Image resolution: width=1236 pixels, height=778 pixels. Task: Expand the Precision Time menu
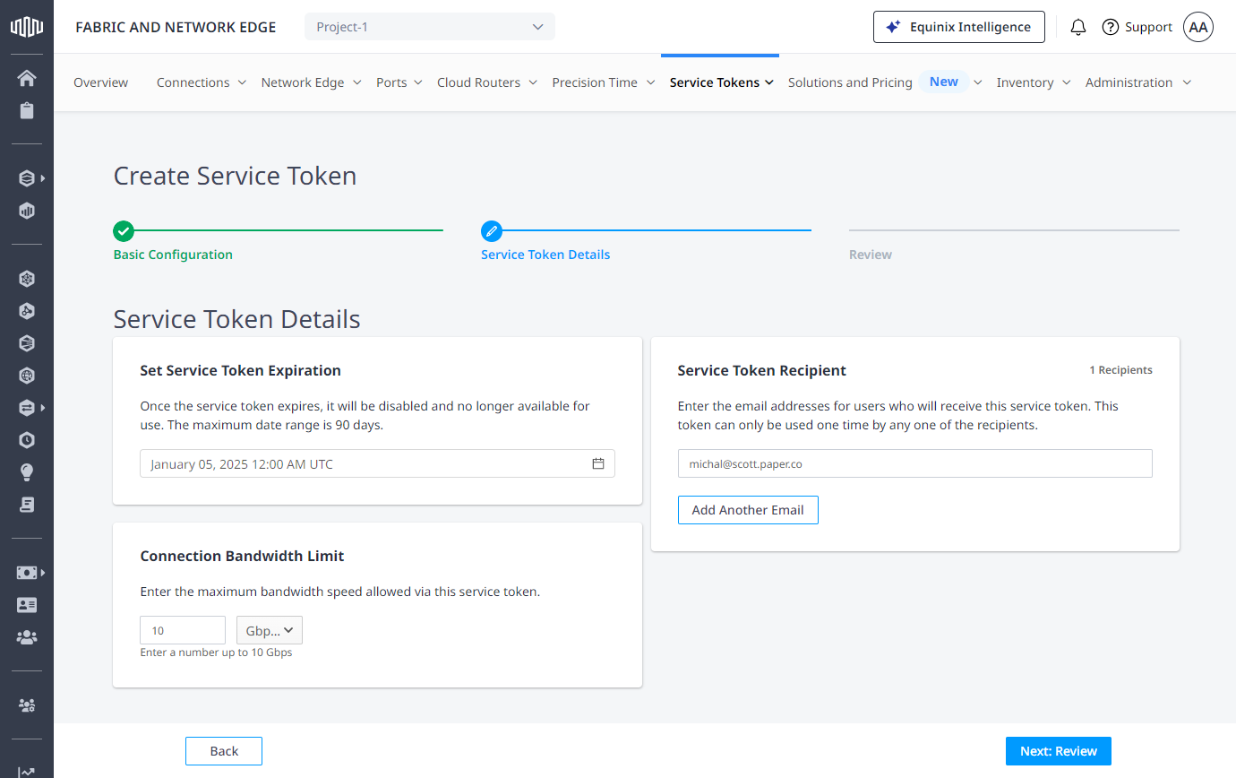click(604, 82)
